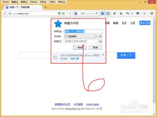The image size is (157, 117).
Task: Open the 帮助(H) menu
Action: coord(62,2)
